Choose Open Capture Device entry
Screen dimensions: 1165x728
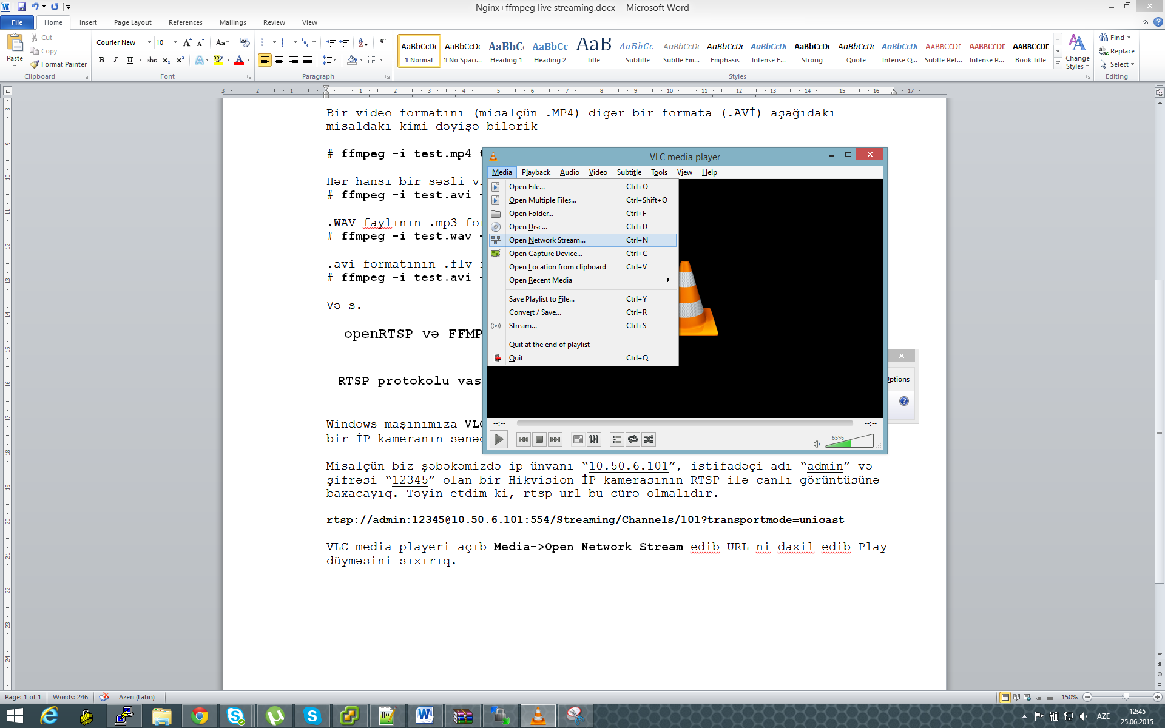582,254
